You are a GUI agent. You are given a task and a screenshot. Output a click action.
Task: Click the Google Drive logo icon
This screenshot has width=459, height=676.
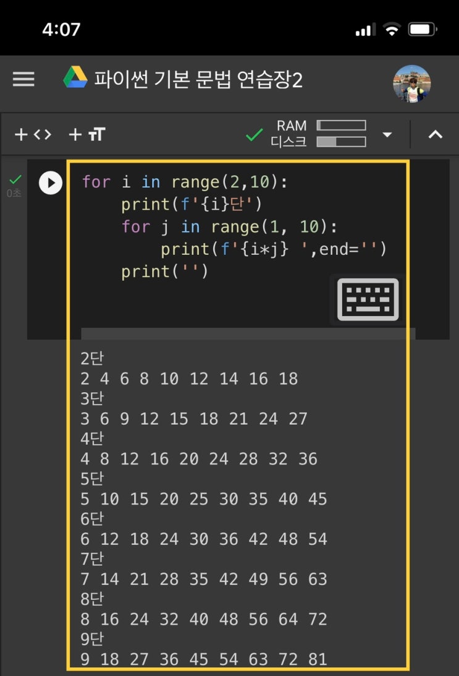tap(75, 79)
